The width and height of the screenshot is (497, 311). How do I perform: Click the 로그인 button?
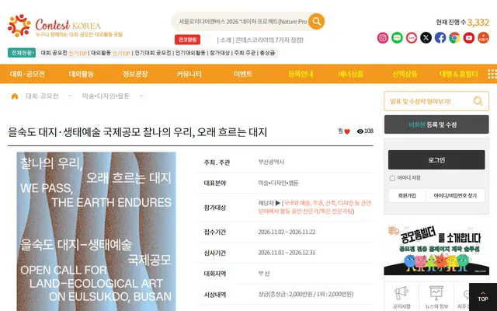tap(436, 160)
